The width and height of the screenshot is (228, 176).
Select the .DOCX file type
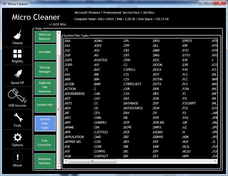click(157, 70)
